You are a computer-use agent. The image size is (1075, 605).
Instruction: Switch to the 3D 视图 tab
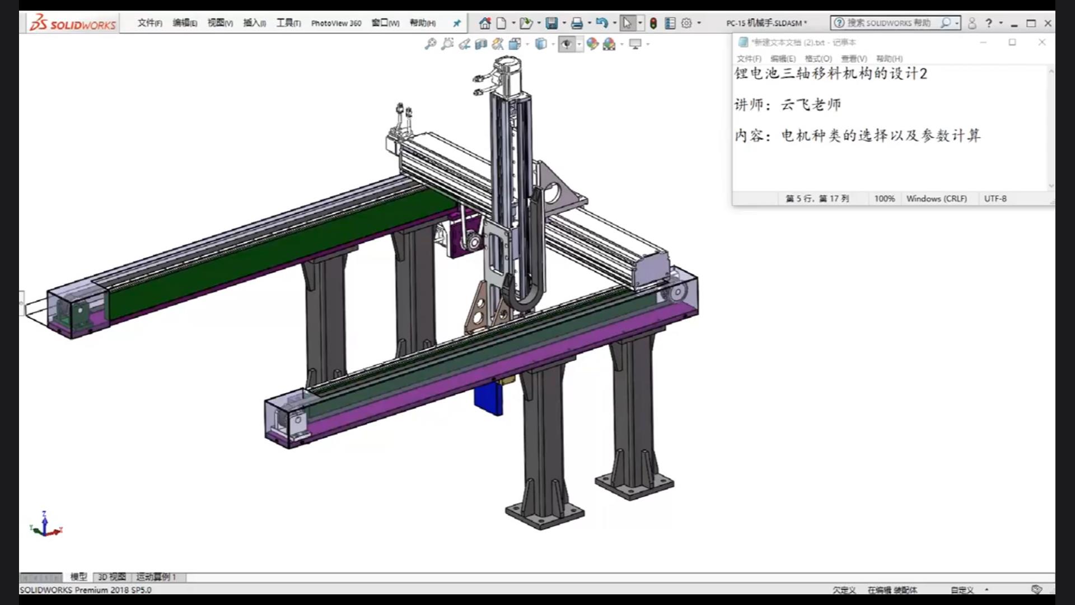[111, 576]
